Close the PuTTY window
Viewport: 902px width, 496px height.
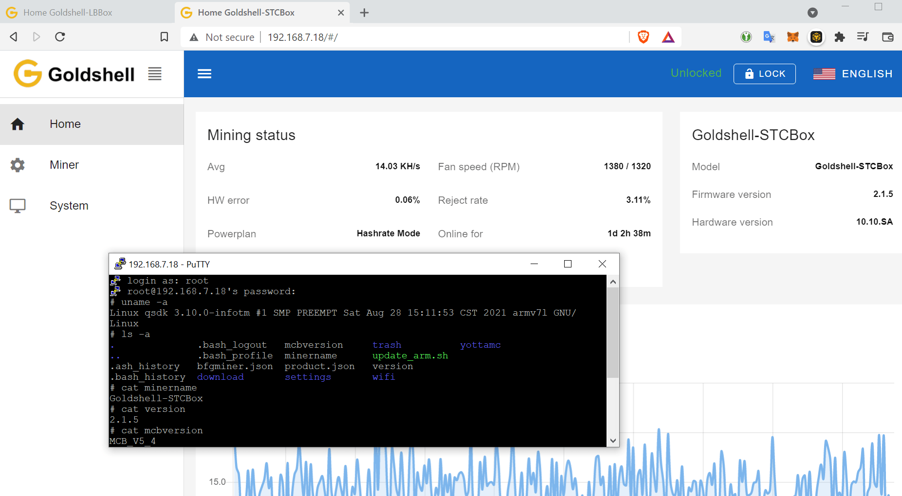[602, 264]
